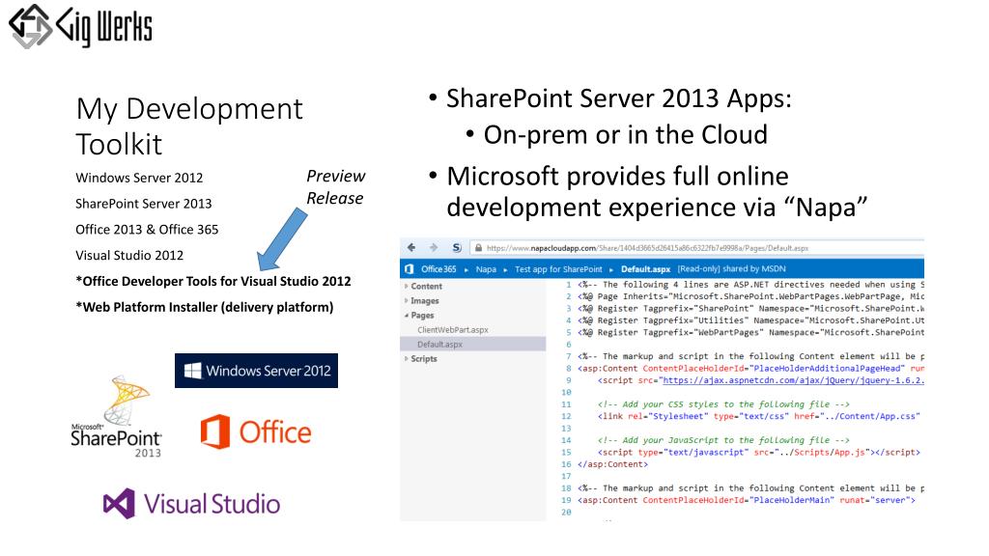
Task: Click the napacloudapp.com URL field
Action: (x=697, y=248)
